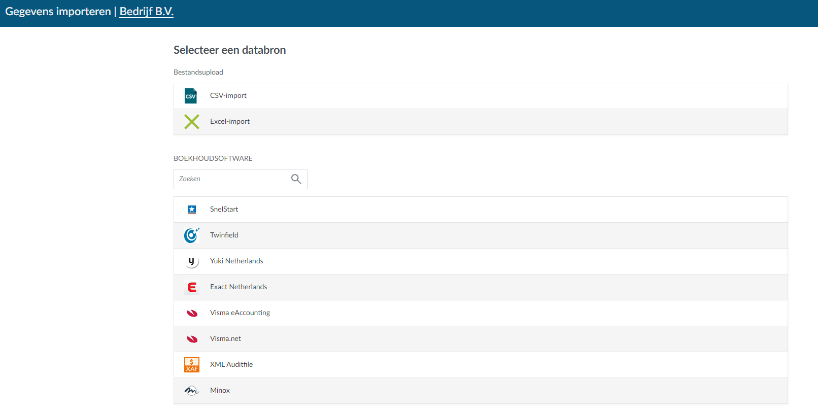Click the green Excel X icon
The image size is (818, 412).
tap(192, 122)
